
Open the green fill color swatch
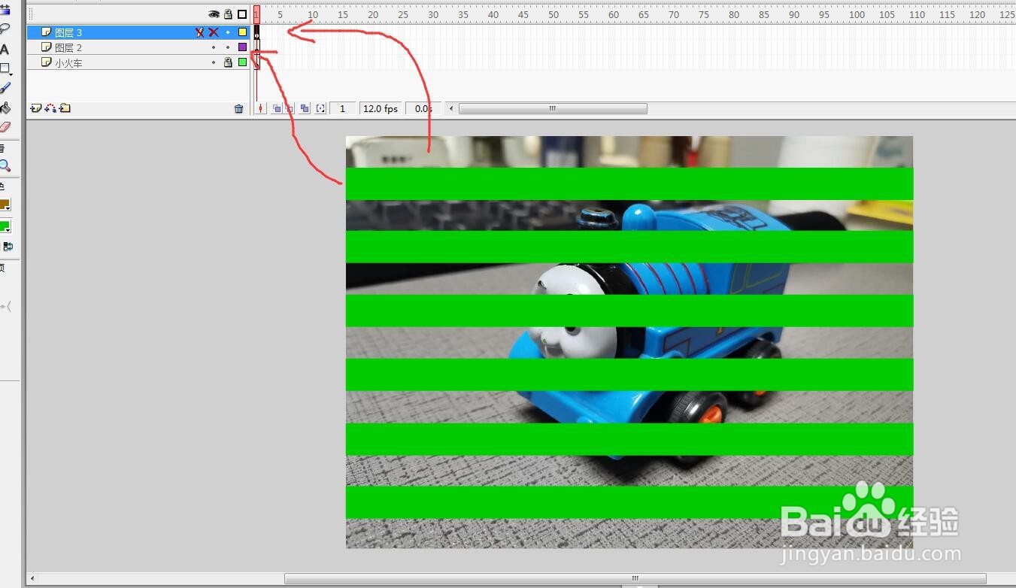[5, 227]
